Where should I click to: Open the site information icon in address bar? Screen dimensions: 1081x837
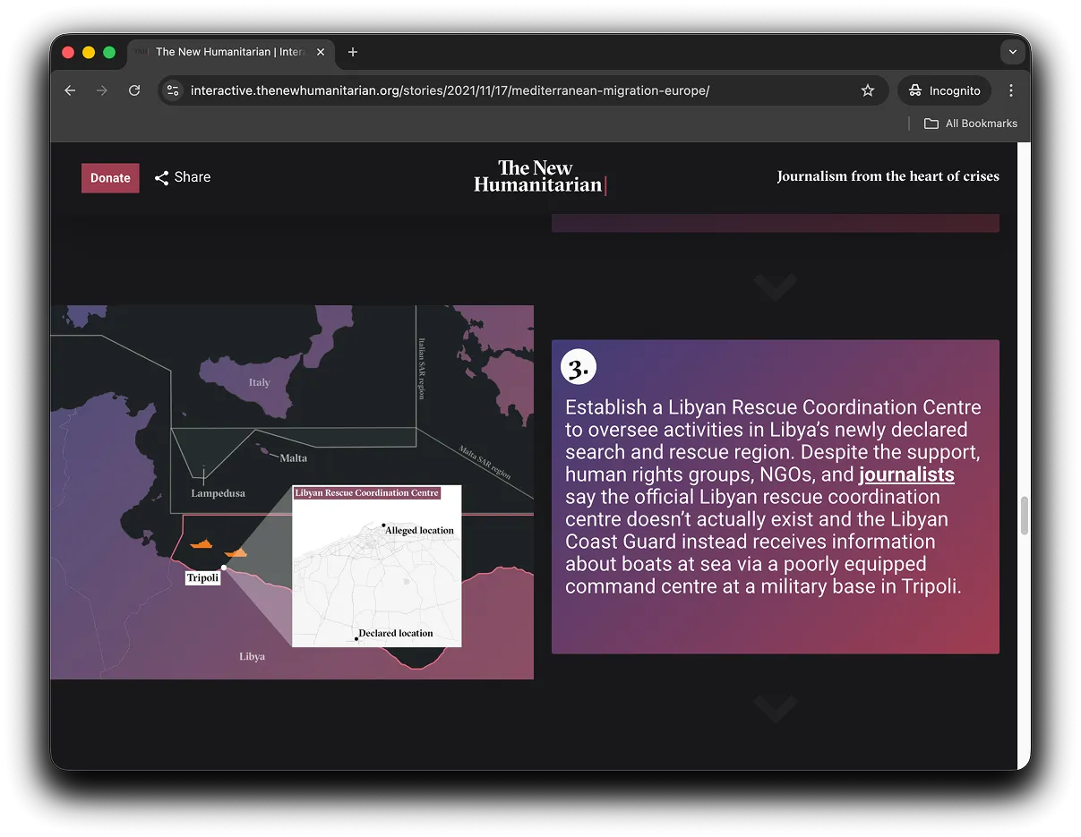coord(174,90)
